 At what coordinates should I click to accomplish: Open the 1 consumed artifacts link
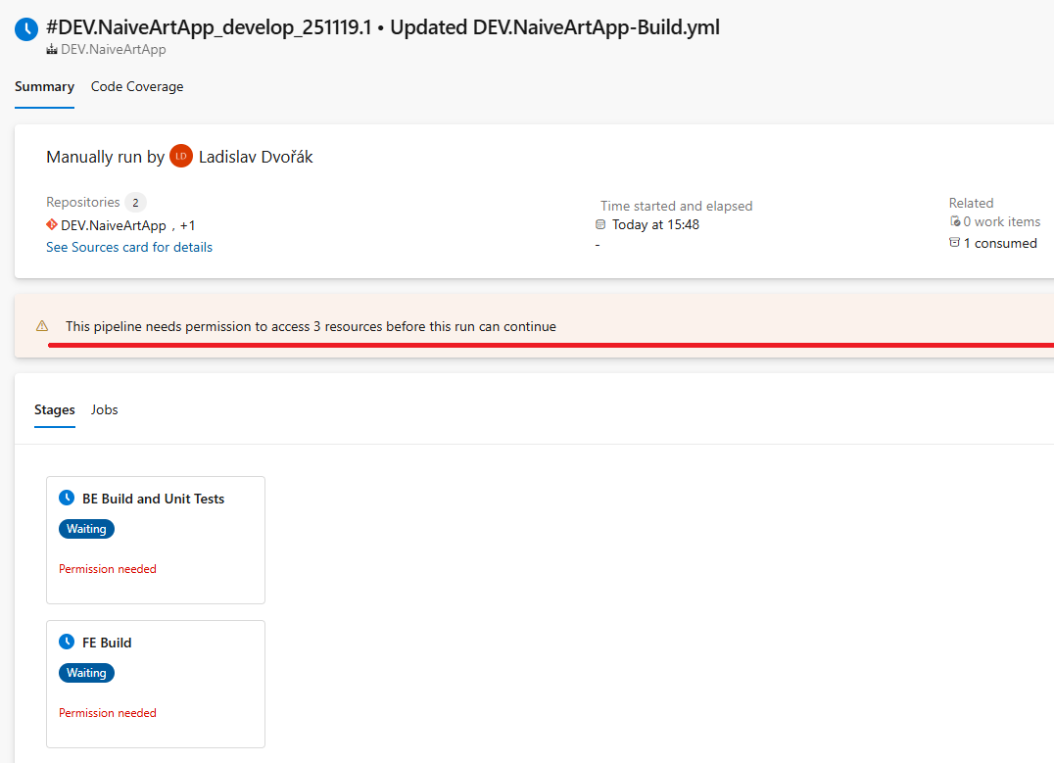click(1000, 243)
